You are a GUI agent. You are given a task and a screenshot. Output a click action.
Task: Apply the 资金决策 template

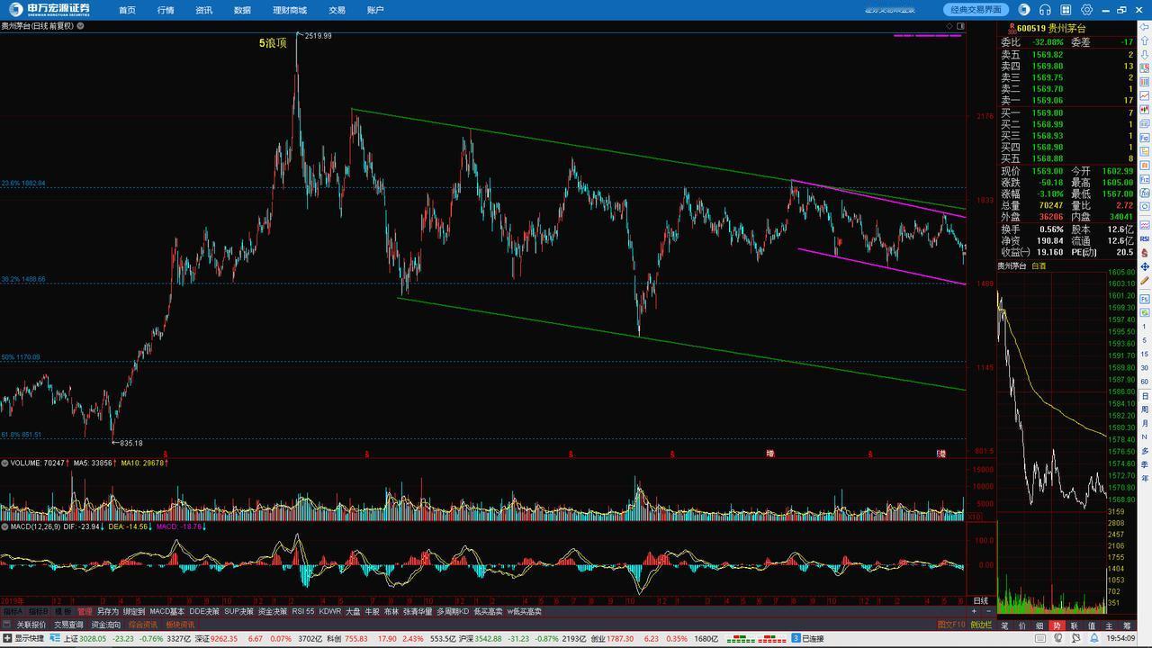(x=272, y=611)
